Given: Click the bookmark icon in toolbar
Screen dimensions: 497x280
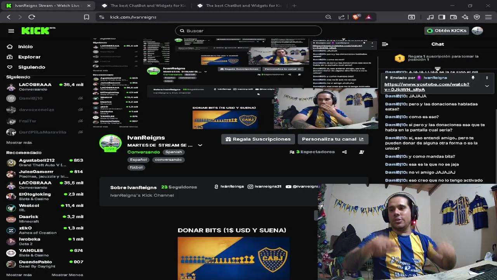Looking at the screenshot, I should coord(87,17).
